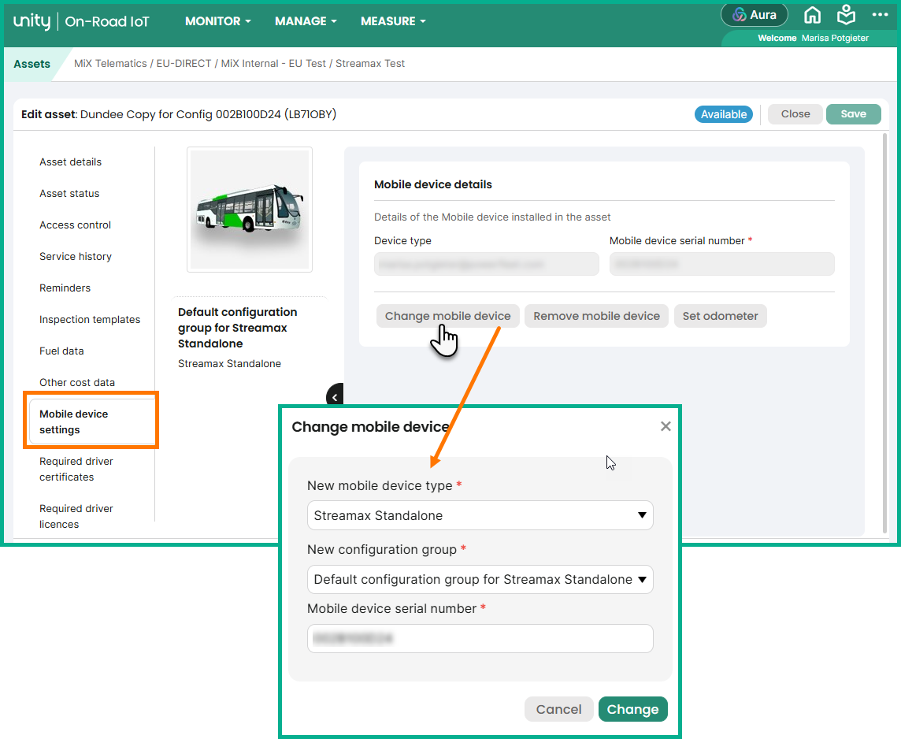Open Fuel data section
901x739 pixels.
pyautogui.click(x=61, y=351)
